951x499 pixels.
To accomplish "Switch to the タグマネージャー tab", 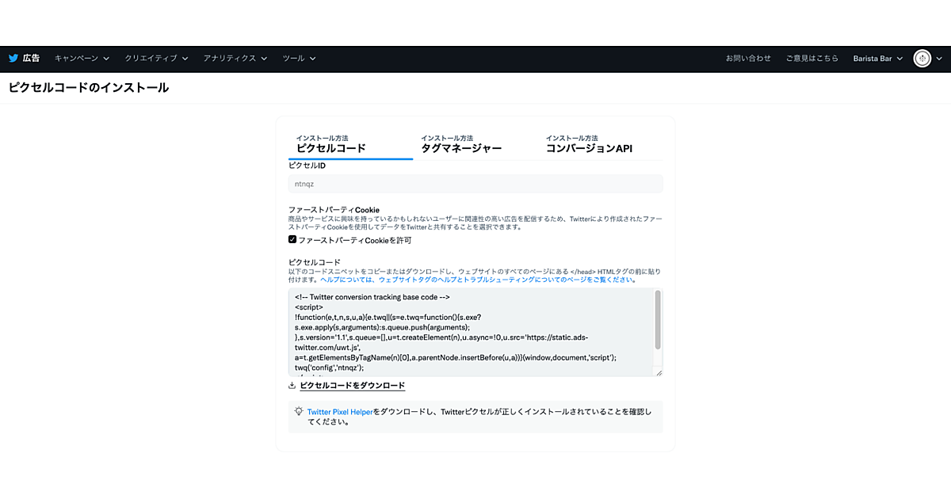I will 461,144.
